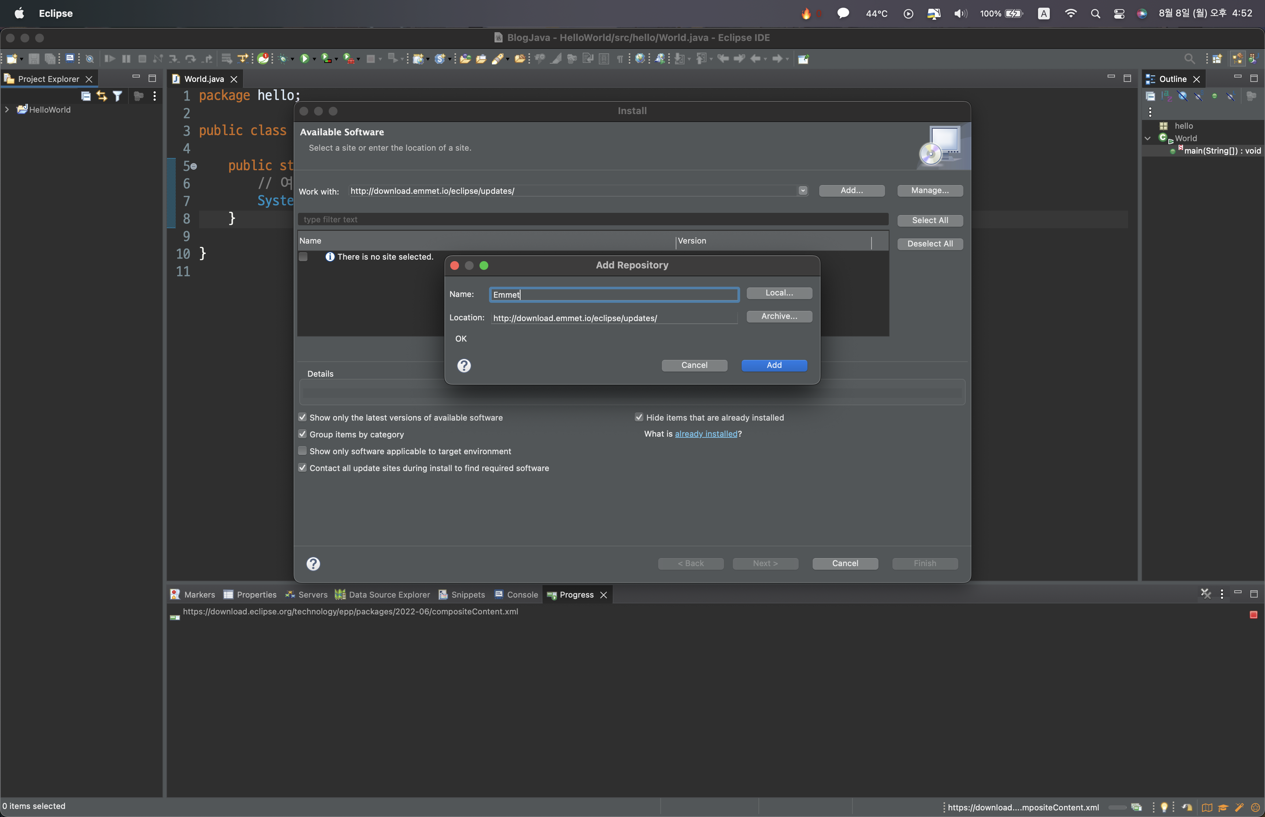1265x817 pixels.
Task: Click the Search magnifier in Eclipse toolbar
Action: click(x=1189, y=59)
